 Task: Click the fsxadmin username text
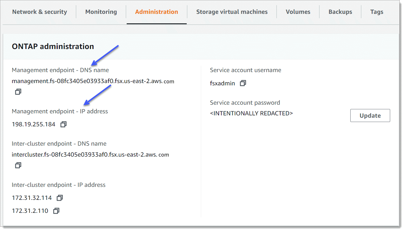point(222,84)
